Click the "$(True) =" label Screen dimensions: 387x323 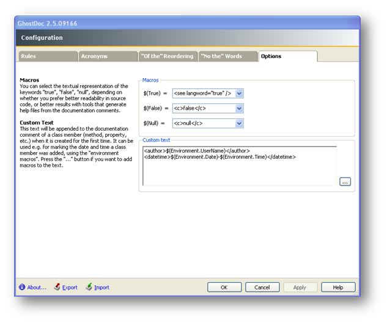pos(155,93)
